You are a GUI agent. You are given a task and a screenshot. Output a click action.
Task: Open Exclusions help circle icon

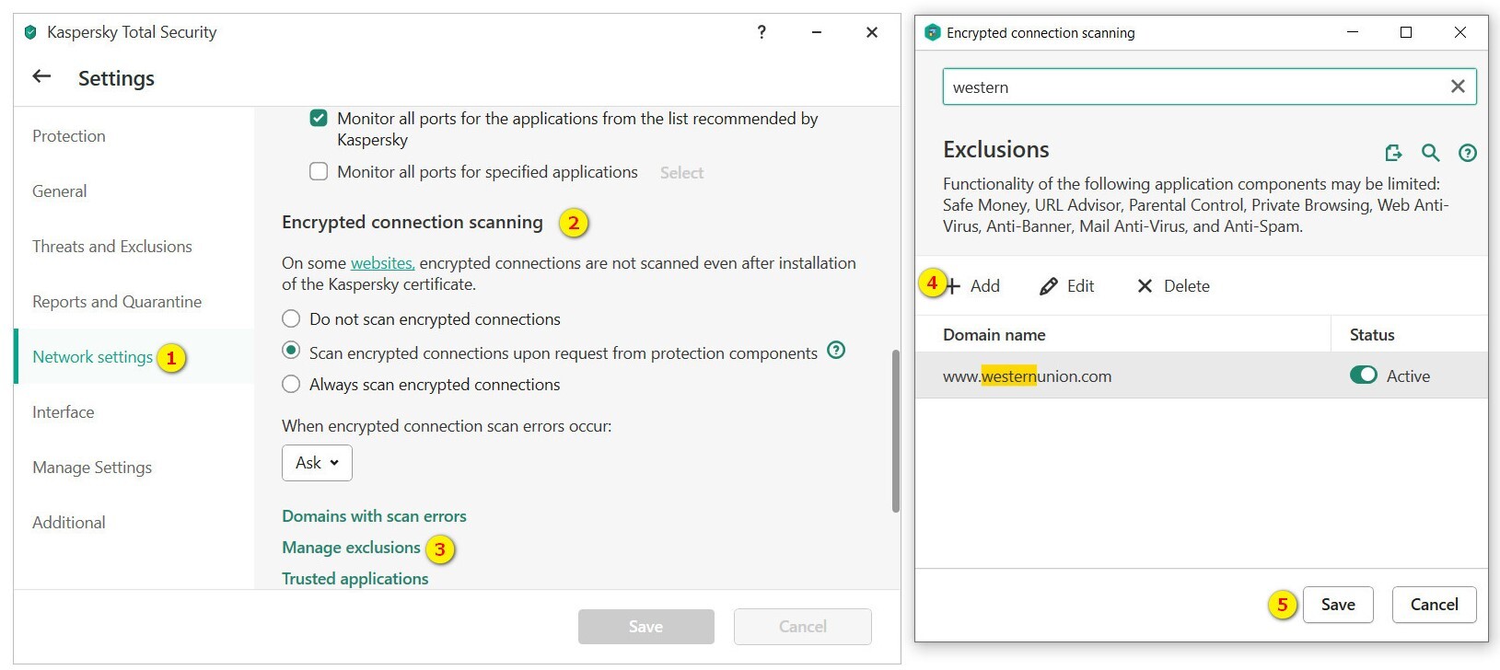click(x=1468, y=153)
